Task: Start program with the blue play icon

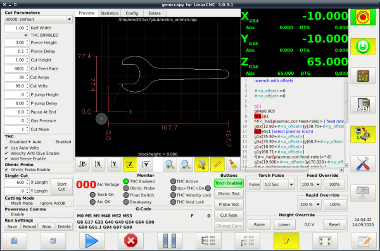Action: point(92,241)
